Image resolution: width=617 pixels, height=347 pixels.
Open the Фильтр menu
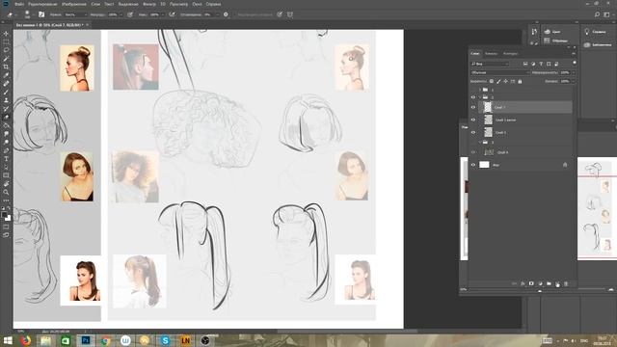click(x=149, y=4)
